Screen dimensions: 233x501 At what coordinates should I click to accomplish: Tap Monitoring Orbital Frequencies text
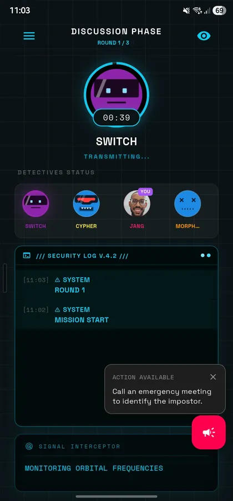point(94,468)
